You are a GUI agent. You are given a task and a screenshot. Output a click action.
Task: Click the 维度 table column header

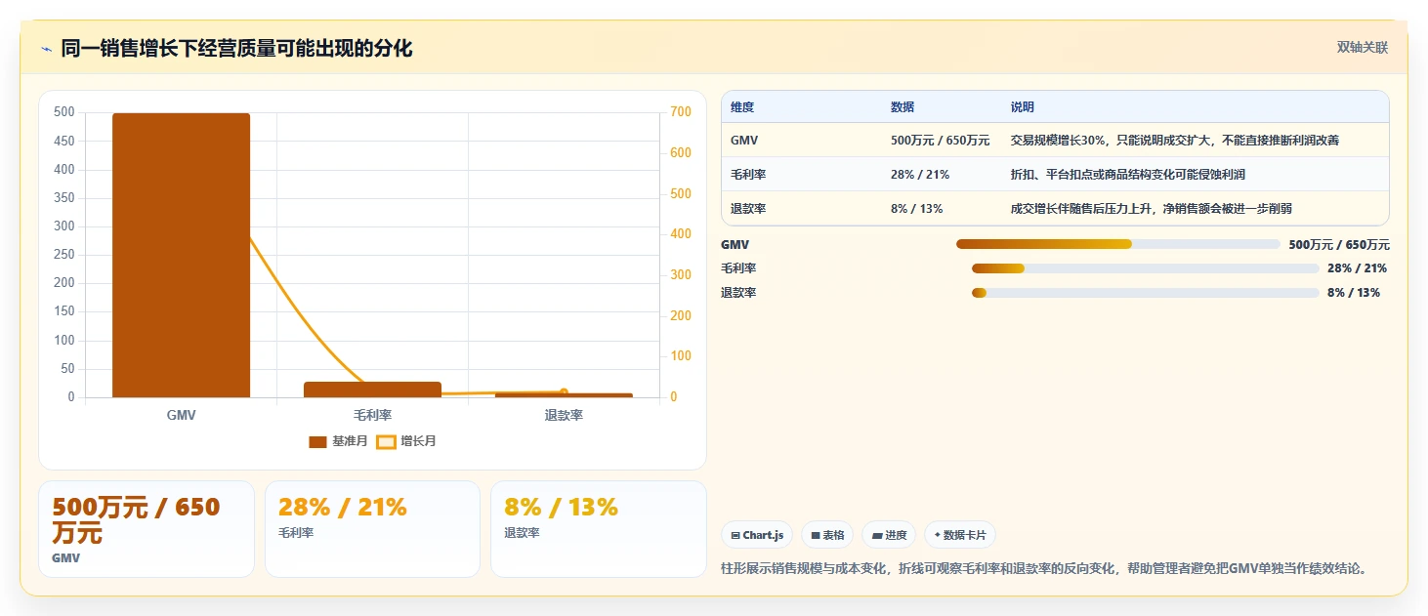742,107
